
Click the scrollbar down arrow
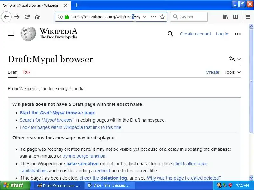click(251, 178)
